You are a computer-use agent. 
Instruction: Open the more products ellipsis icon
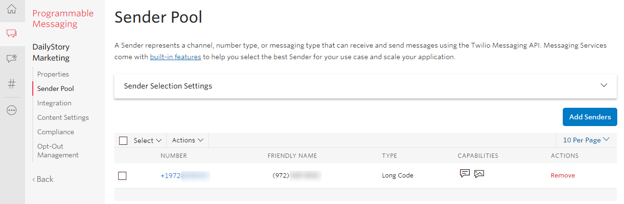[12, 110]
